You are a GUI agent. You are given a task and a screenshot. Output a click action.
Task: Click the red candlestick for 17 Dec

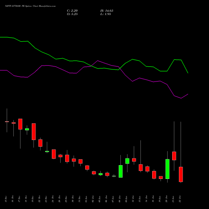(20, 124)
